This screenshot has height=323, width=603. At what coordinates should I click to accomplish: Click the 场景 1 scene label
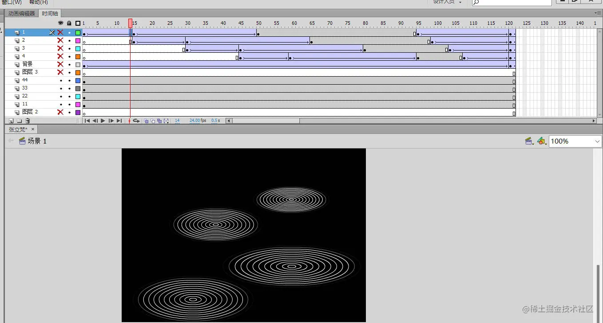click(37, 141)
